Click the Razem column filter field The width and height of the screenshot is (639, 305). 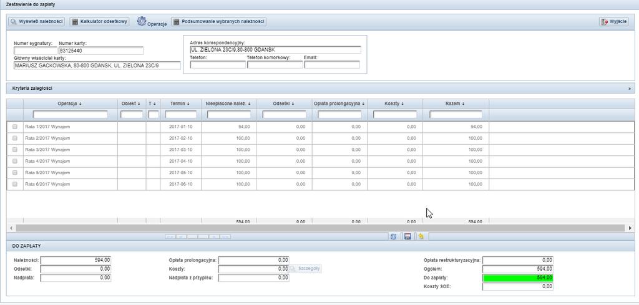tap(456, 114)
